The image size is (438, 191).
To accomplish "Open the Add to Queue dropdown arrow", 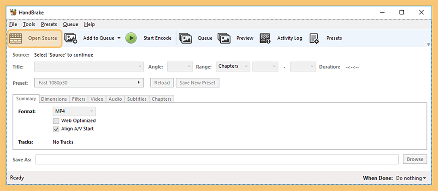I will point(119,38).
